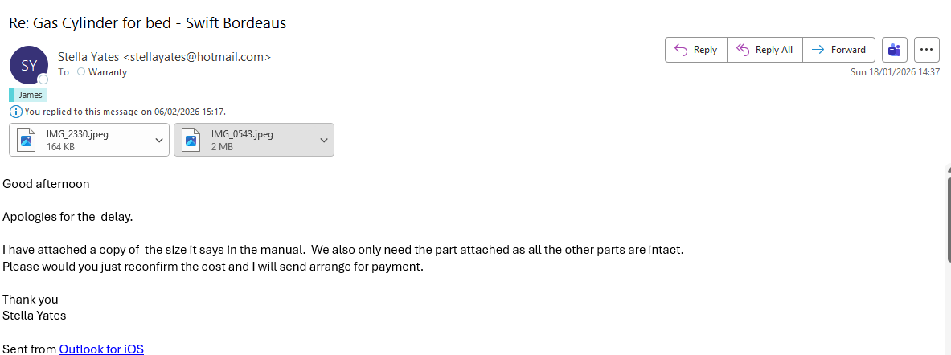Click the presence status dot on avatar

click(43, 79)
